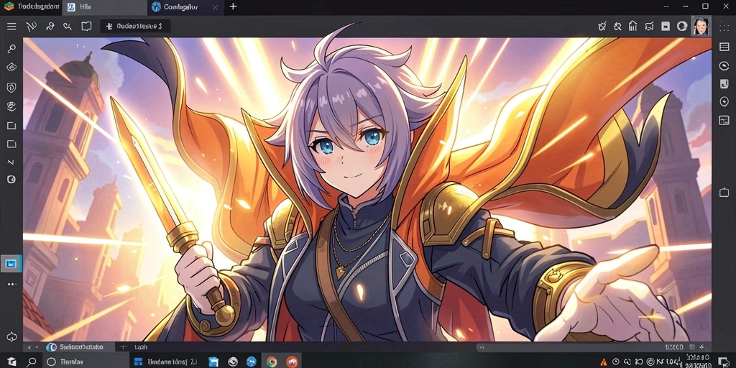
Task: Open the nine-dot grid apps menu
Action: pos(724,27)
